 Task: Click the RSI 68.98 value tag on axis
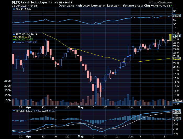[176, 15]
